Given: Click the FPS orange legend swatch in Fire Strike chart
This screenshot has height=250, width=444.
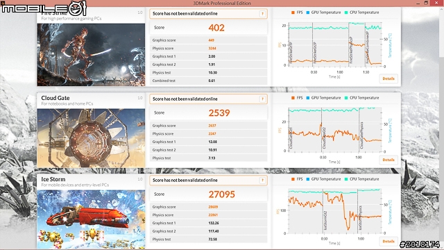Looking at the screenshot, I should coord(293,12).
